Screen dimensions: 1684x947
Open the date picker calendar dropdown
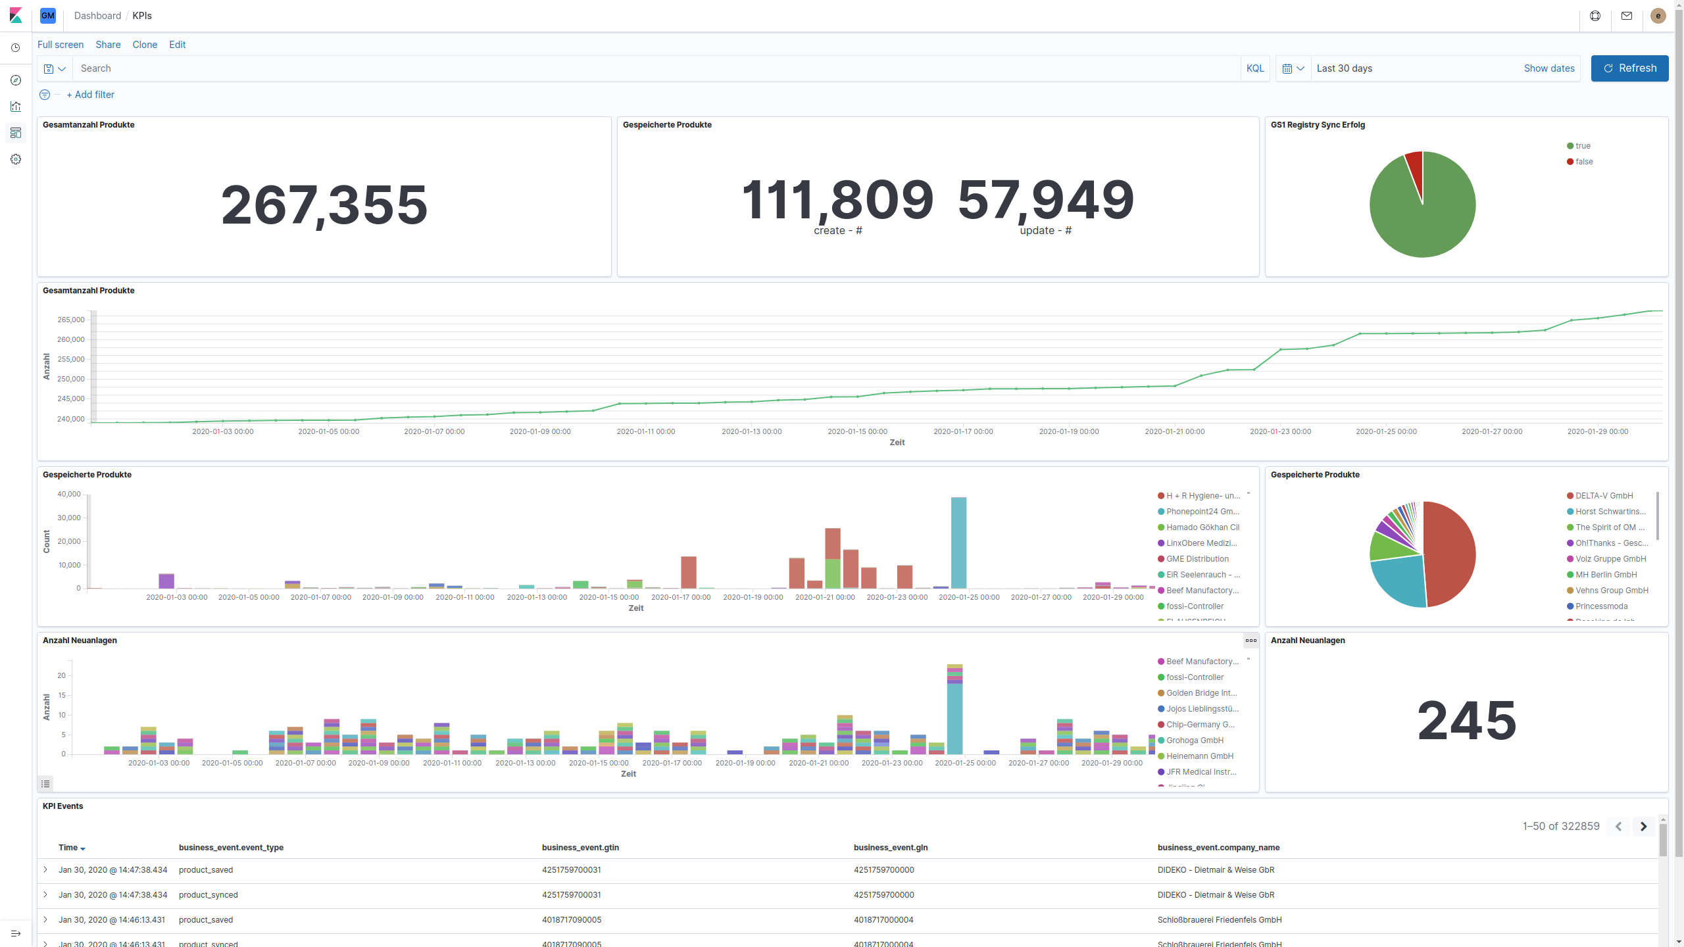[x=1293, y=68]
